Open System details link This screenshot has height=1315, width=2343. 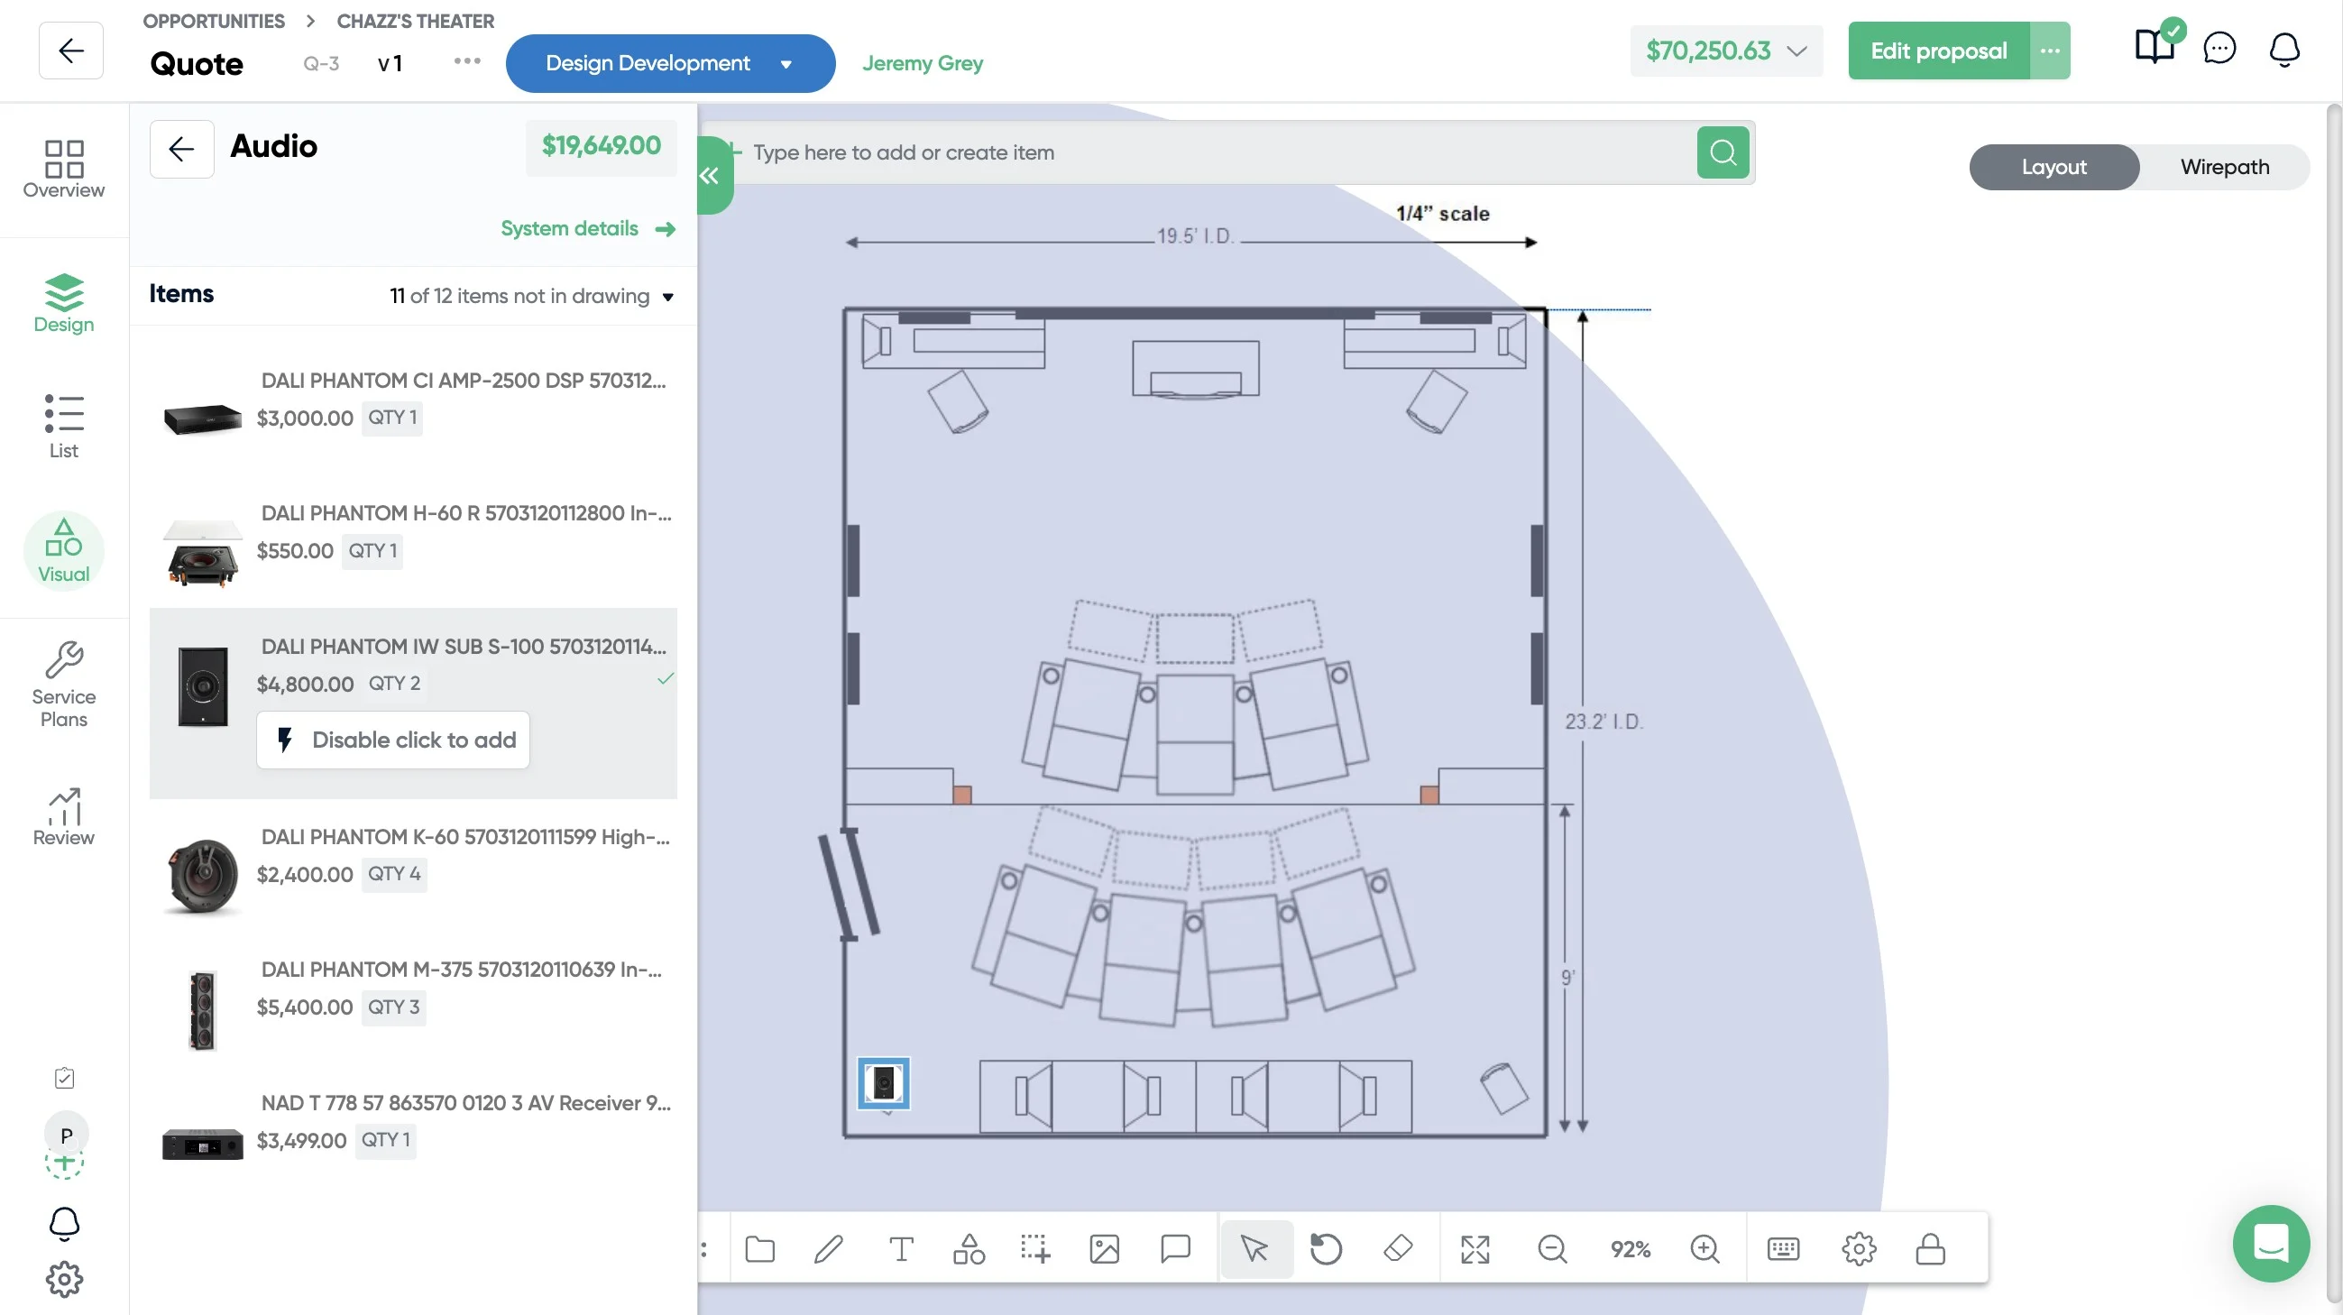click(589, 228)
